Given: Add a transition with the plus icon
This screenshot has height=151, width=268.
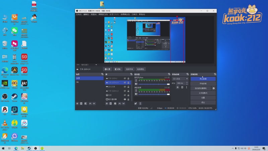Looking at the screenshot, I should (x=178, y=87).
